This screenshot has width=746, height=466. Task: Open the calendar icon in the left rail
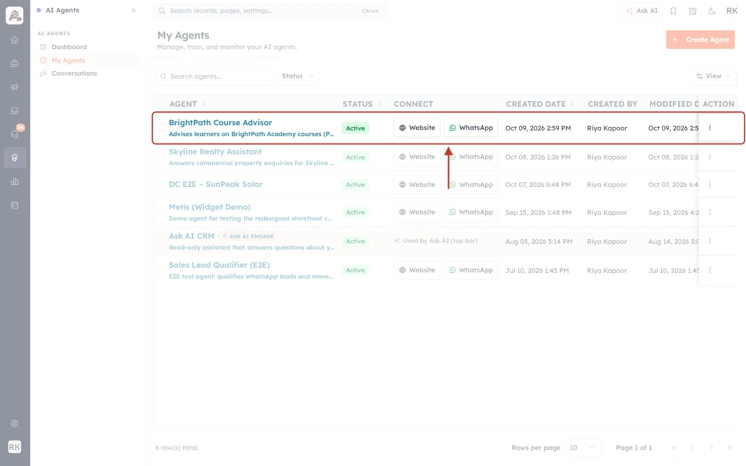(x=15, y=205)
